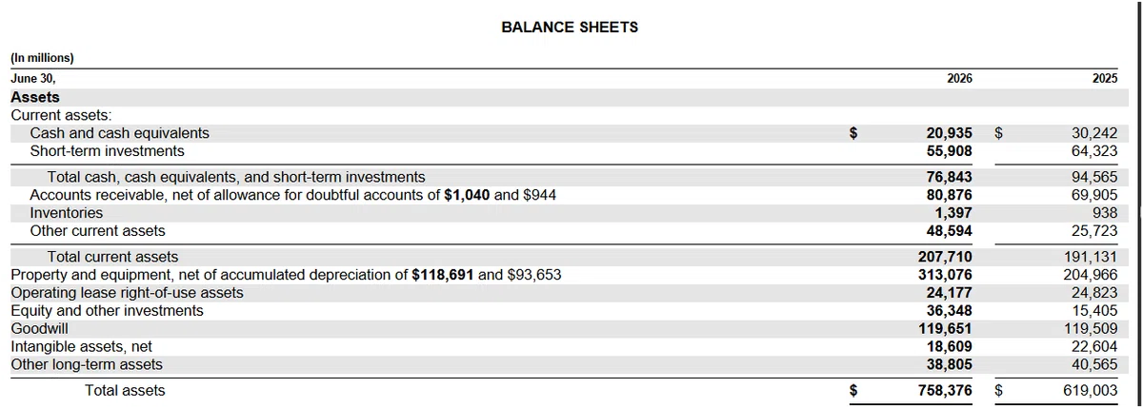Screen dimensions: 1143x408
Task: Select the bold $118,691 accumulated depreciation figure
Action: 442,275
